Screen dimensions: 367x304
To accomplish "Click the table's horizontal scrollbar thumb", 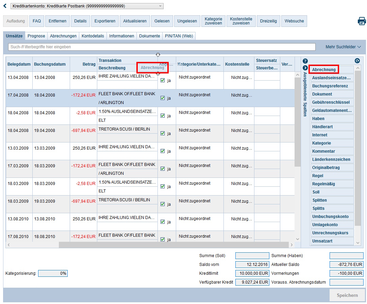I will pos(173,245).
